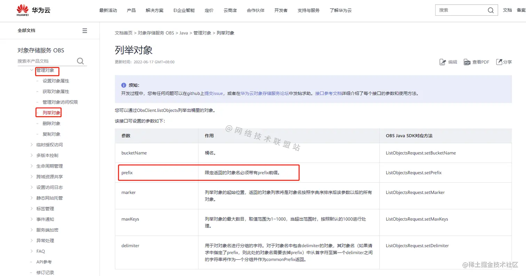Screen dimensions: 526x276
Task: Click the sidebar hamburger menu icon
Action: coord(85,31)
